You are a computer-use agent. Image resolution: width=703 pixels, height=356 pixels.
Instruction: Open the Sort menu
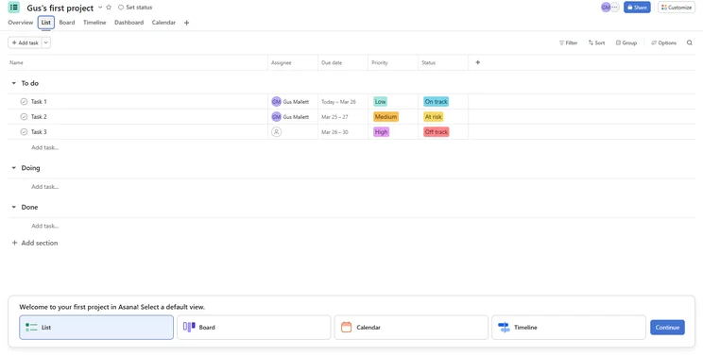pyautogui.click(x=596, y=43)
